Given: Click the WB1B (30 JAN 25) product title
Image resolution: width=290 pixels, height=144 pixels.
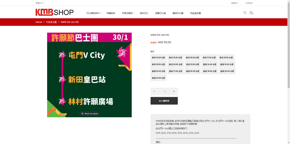Looking at the screenshot, I should tap(160, 35).
